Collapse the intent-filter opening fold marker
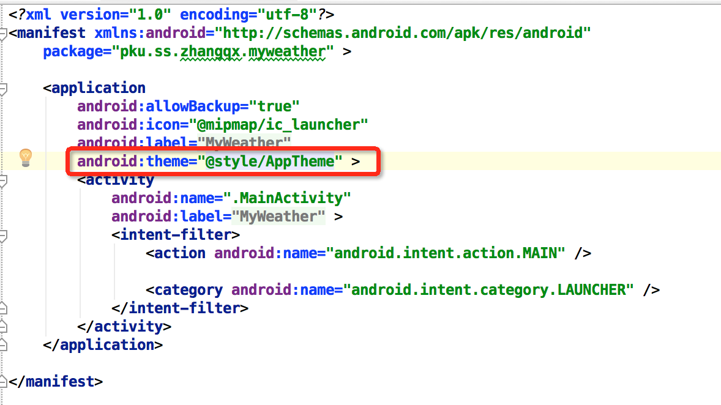 pyautogui.click(x=3, y=236)
